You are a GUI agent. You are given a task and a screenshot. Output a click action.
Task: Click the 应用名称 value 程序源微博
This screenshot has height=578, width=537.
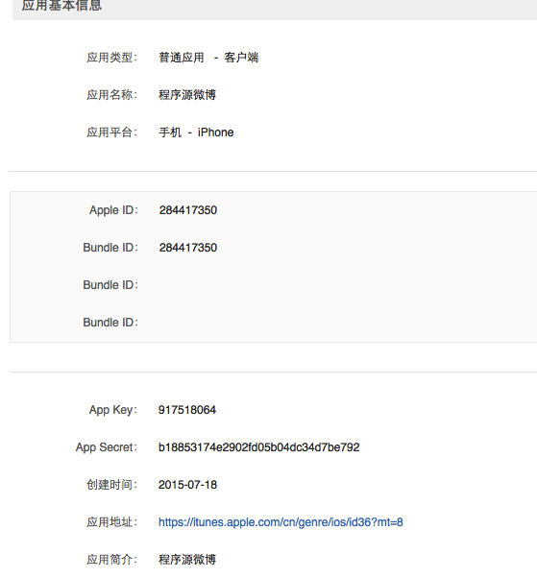187,95
